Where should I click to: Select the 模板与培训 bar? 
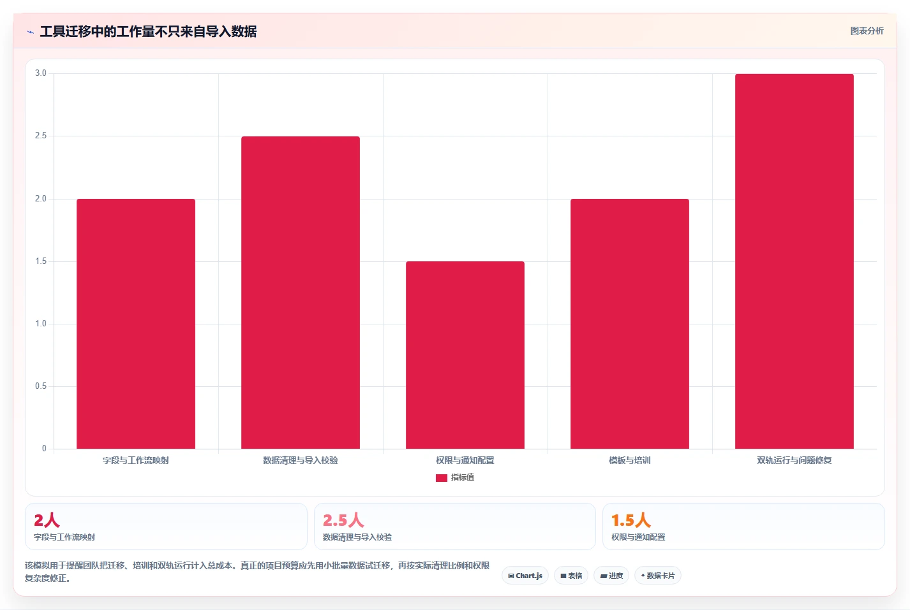(x=630, y=324)
